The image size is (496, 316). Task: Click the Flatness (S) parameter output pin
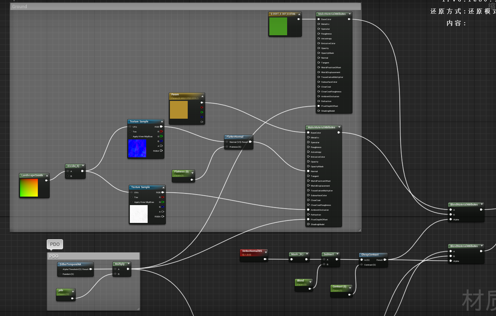tap(192, 180)
